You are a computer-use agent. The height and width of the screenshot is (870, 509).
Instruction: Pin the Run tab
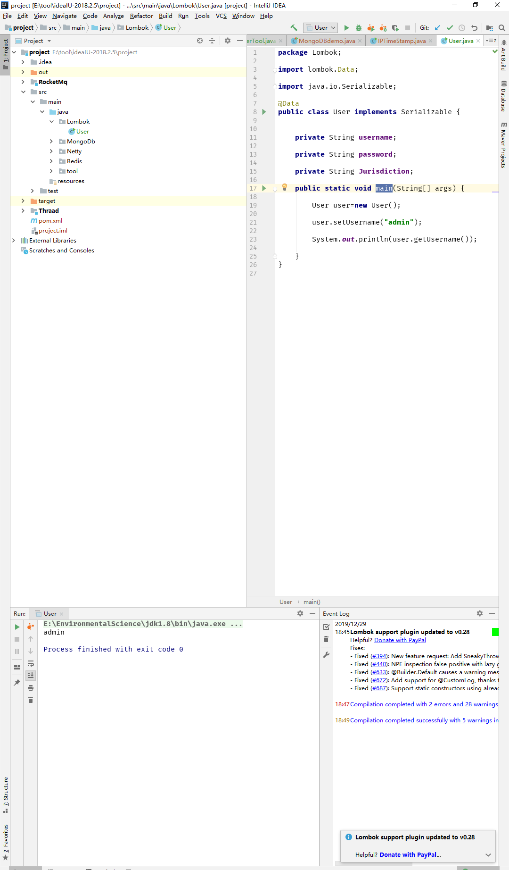pyautogui.click(x=17, y=683)
